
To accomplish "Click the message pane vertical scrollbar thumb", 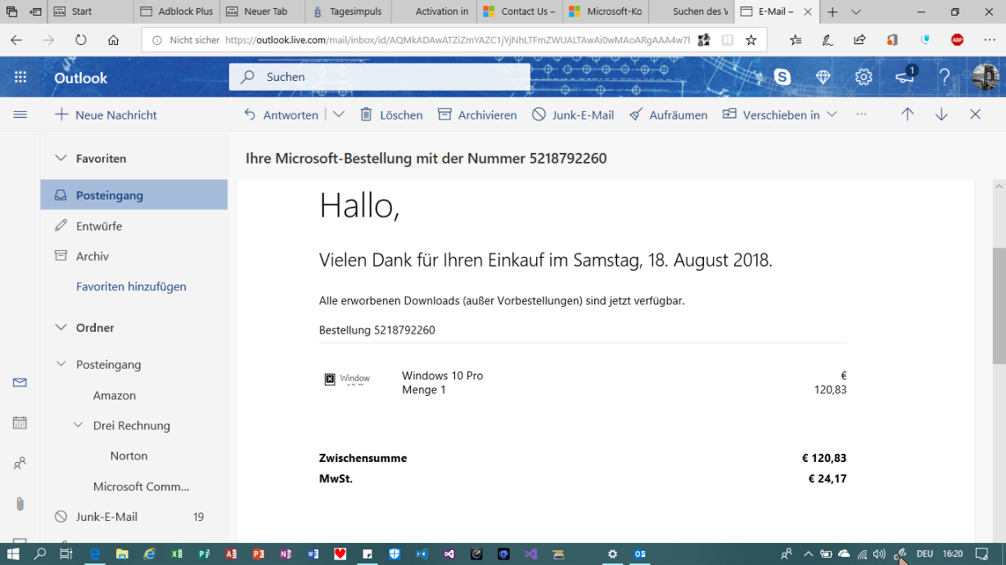I will (999, 304).
